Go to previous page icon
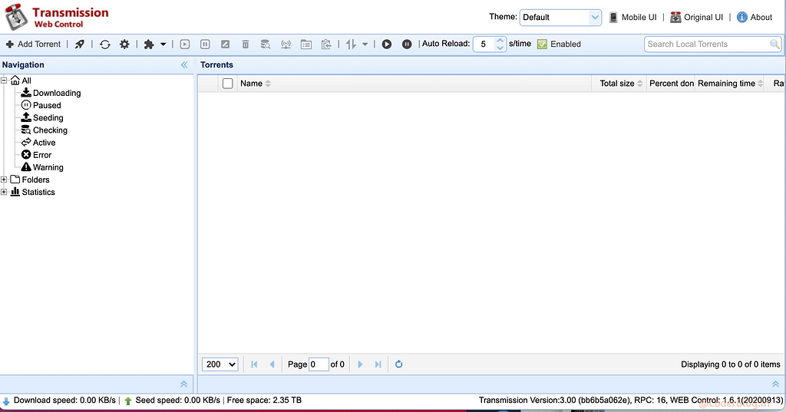This screenshot has width=786, height=412. [272, 364]
